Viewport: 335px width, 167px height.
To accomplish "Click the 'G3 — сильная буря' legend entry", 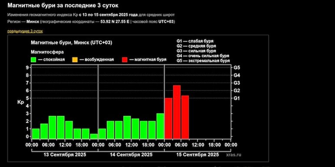I will tap(196, 51).
